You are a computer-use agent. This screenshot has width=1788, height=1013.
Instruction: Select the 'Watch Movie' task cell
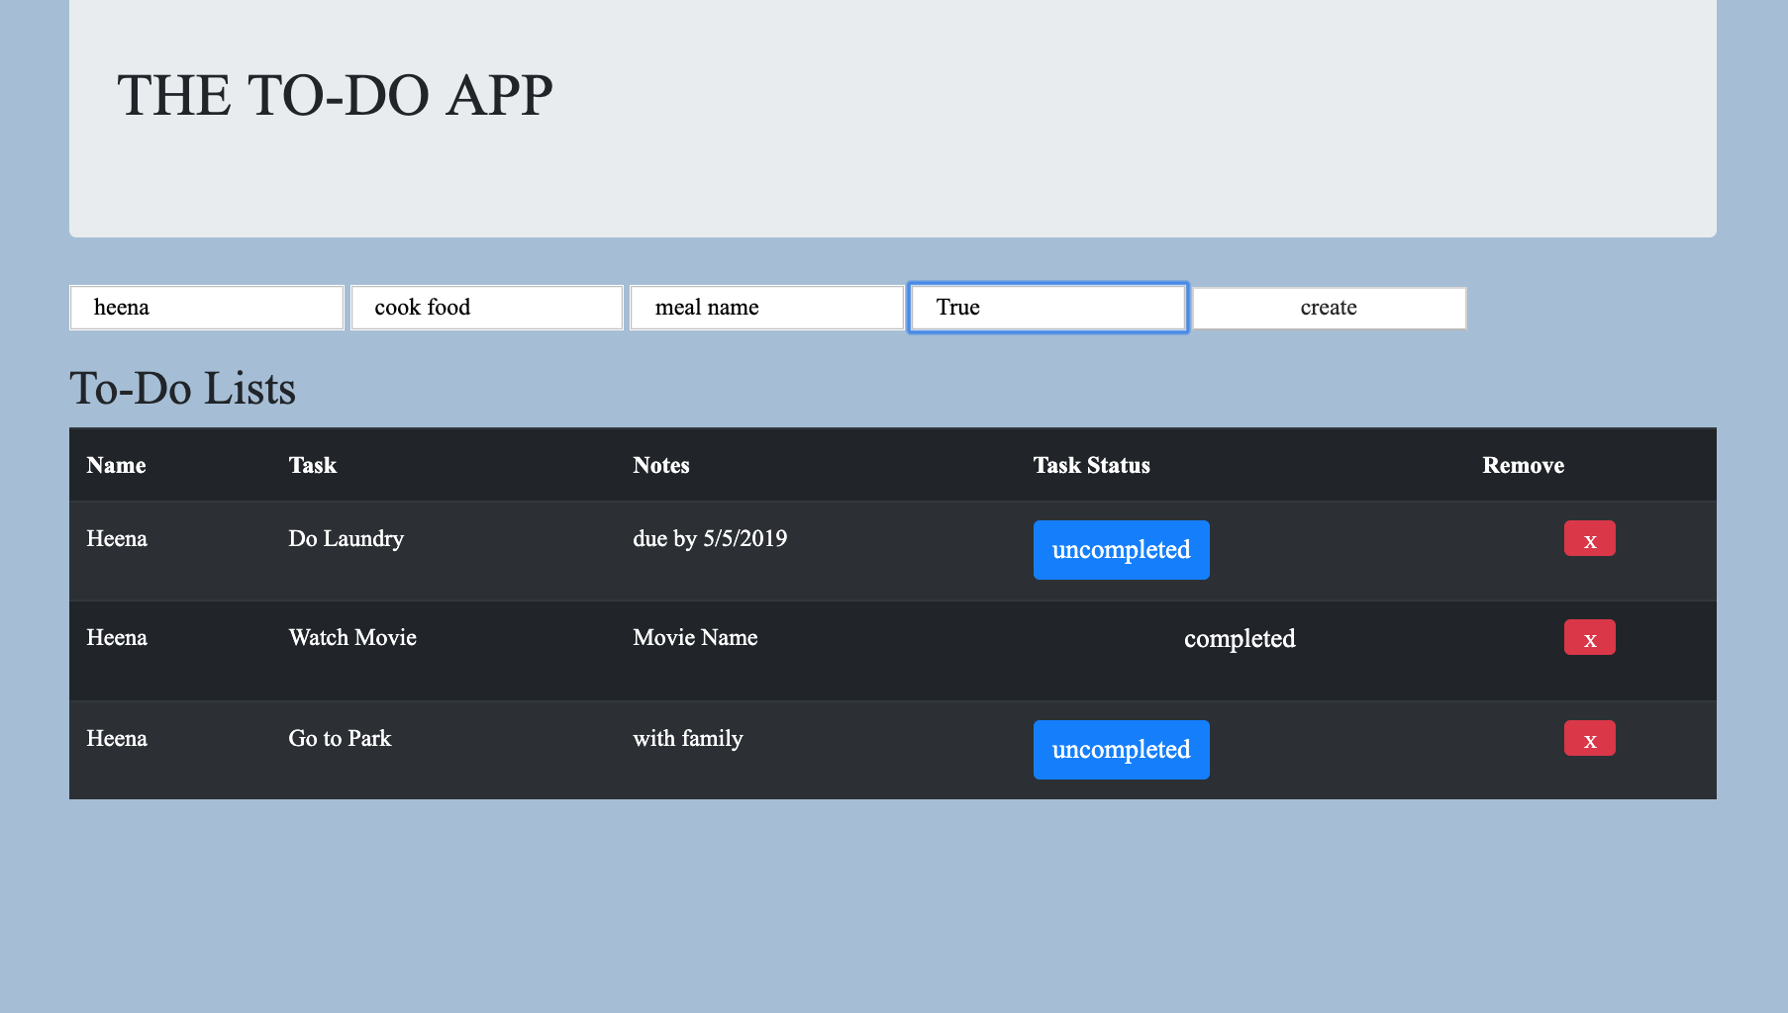pyautogui.click(x=352, y=638)
